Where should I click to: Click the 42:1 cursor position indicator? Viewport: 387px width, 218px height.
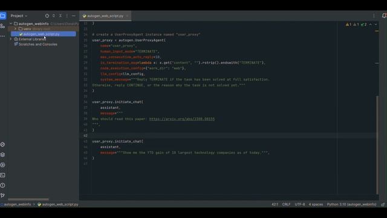point(275,205)
